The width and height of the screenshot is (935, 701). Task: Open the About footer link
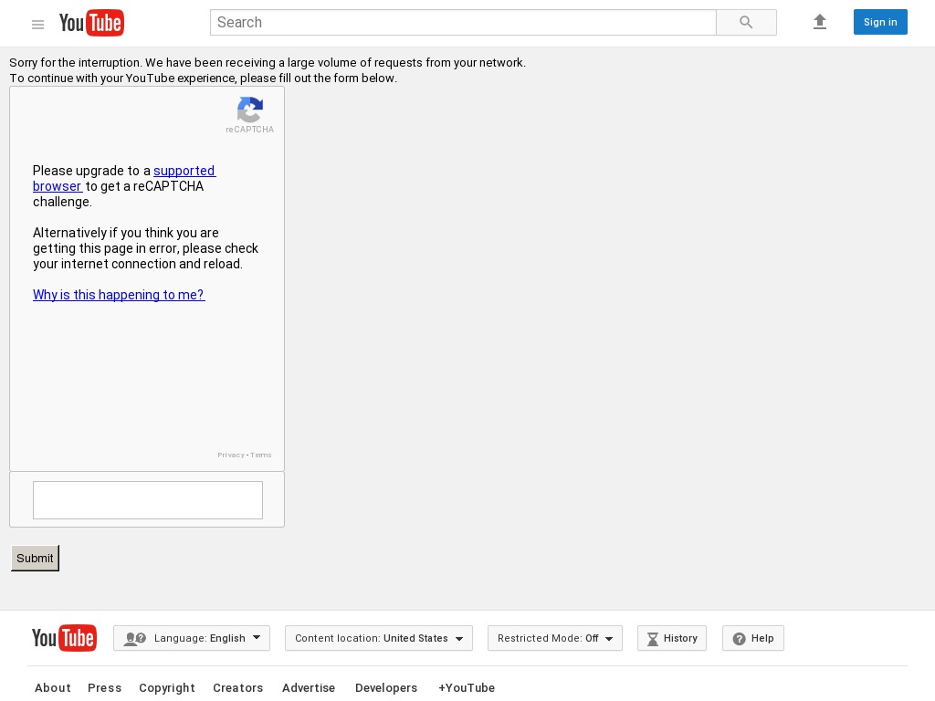click(53, 687)
